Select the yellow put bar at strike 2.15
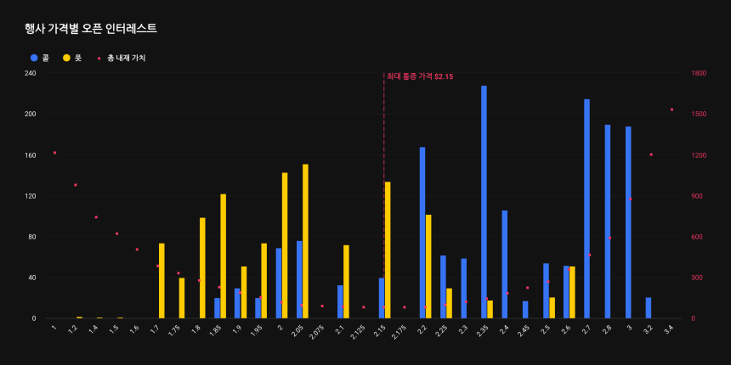Screen dimensions: 731x365 (x=388, y=250)
